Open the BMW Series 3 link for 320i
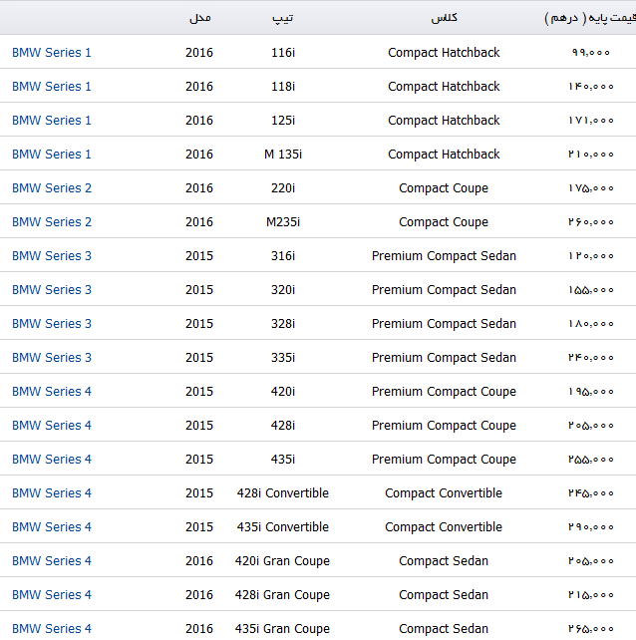The height and width of the screenshot is (640, 636). 52,290
